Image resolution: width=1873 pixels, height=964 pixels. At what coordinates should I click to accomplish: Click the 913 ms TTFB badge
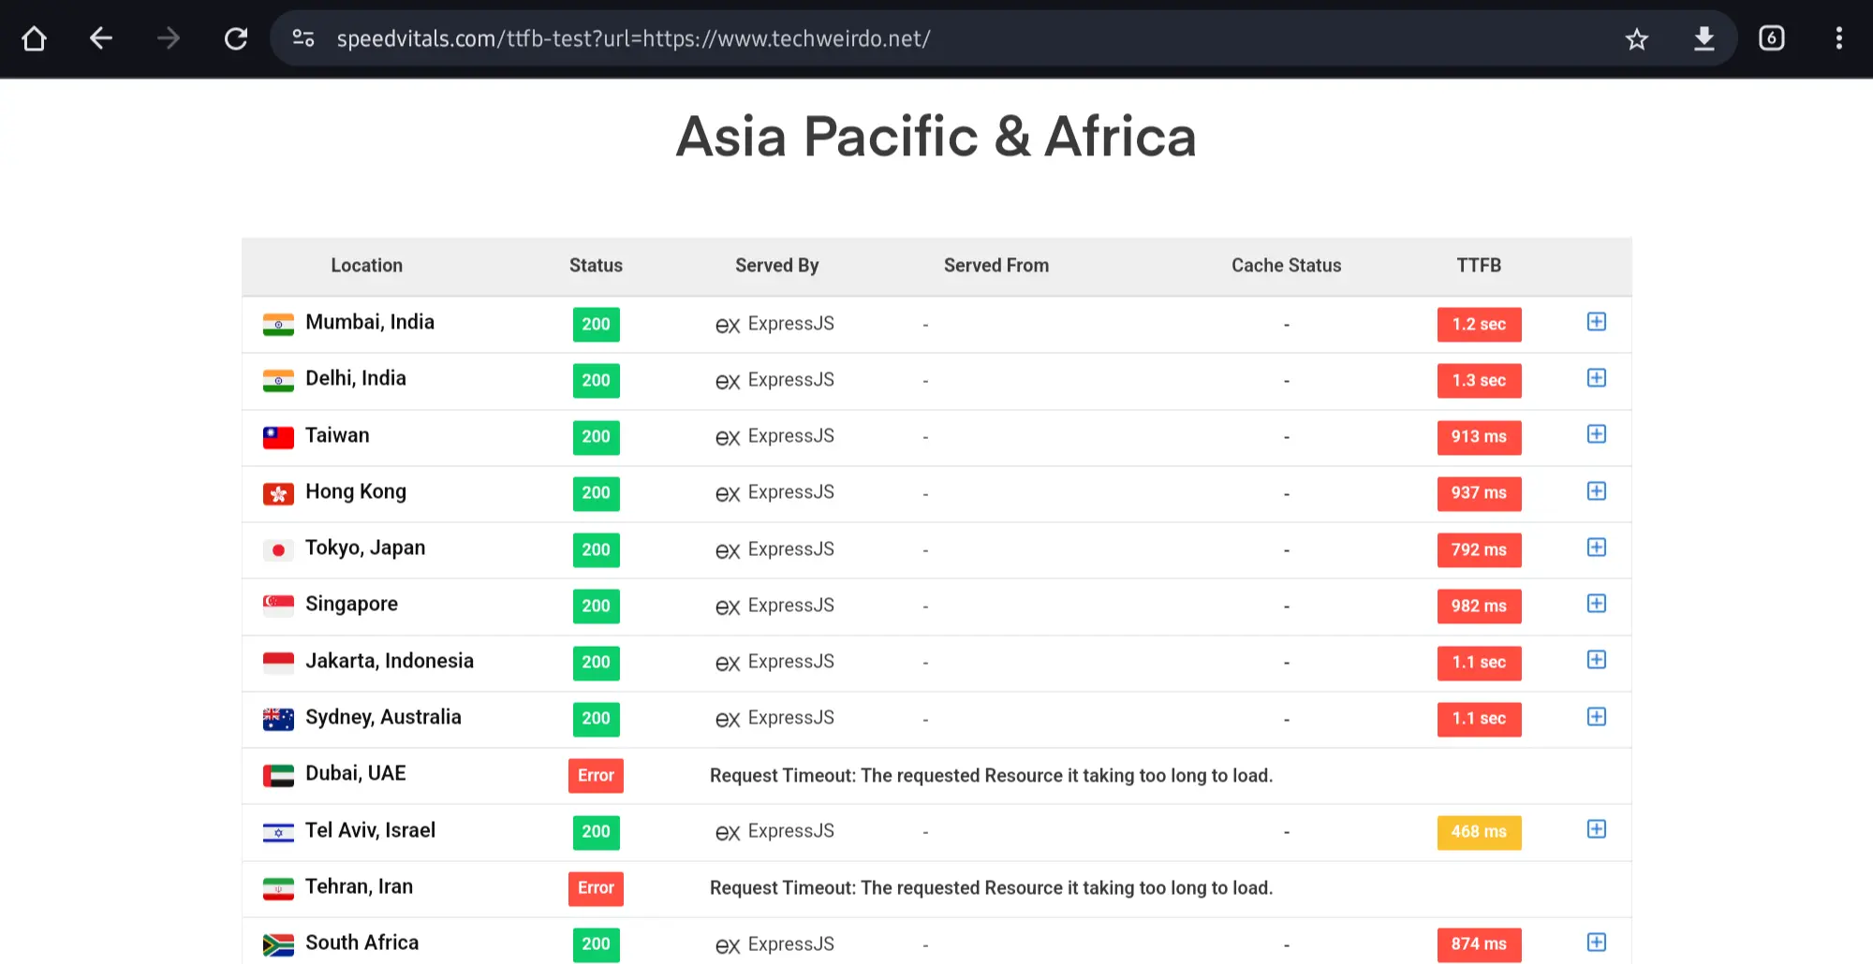[x=1479, y=437]
